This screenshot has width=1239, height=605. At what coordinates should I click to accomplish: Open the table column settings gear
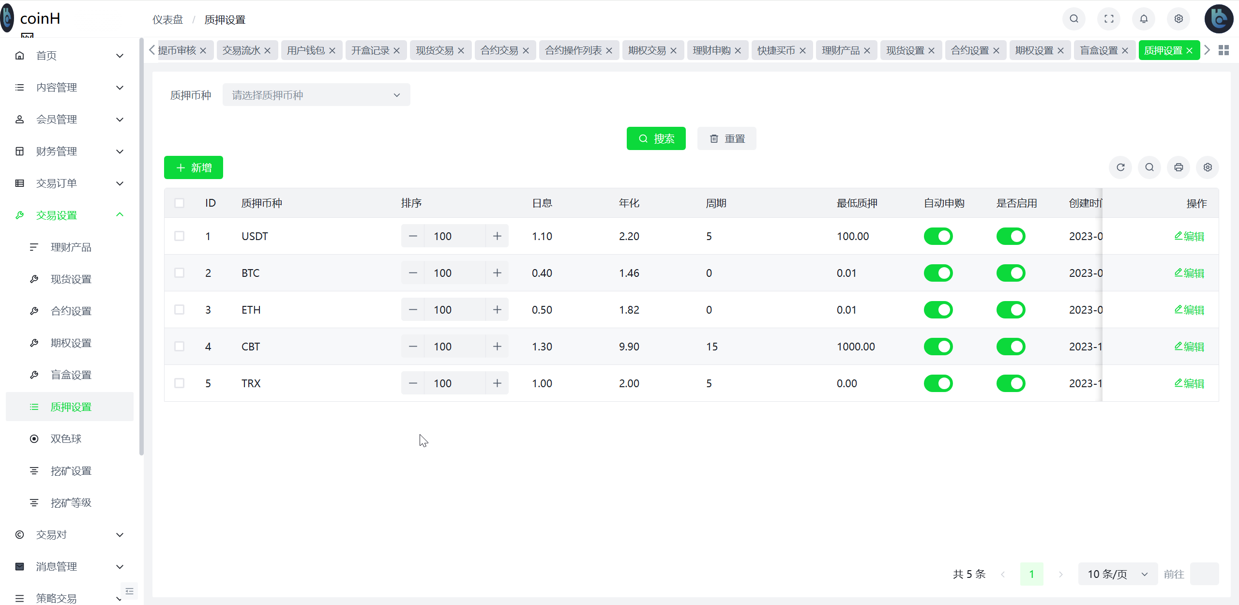1208,167
